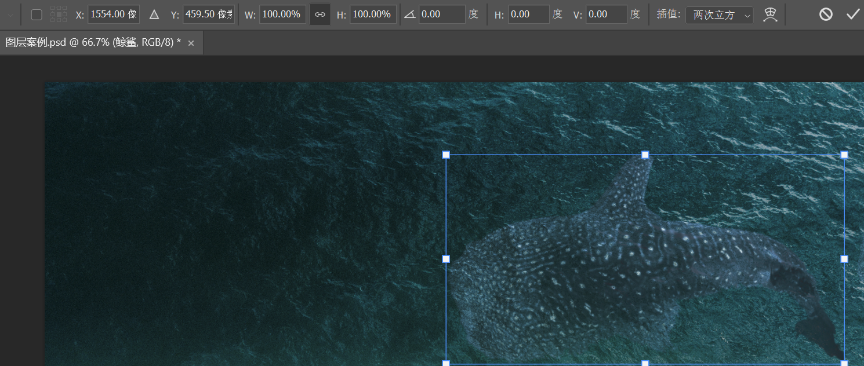Image resolution: width=864 pixels, height=366 pixels.
Task: Toggle the maintain aspect ratio link
Action: pyautogui.click(x=320, y=14)
